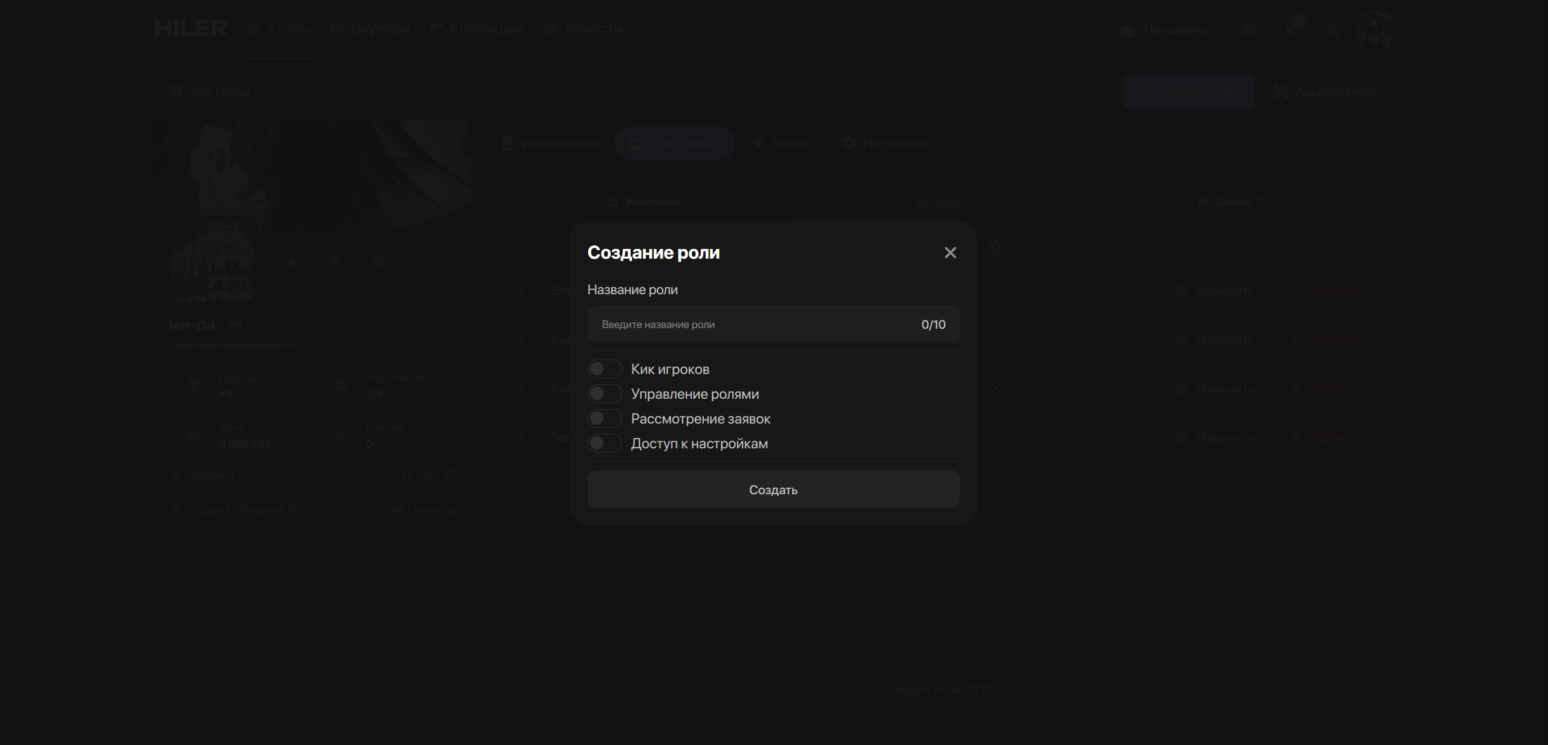Open the Коллекции nav item

(x=477, y=28)
